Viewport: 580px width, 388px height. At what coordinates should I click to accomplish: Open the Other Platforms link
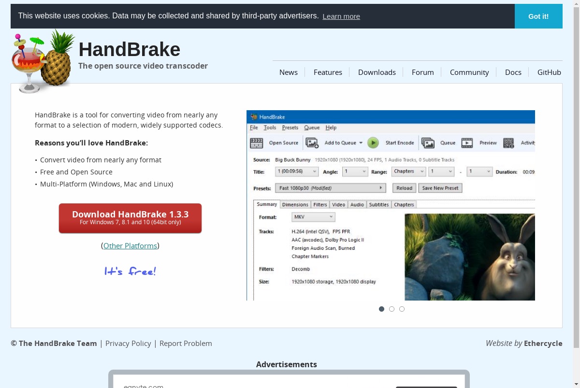(x=130, y=245)
